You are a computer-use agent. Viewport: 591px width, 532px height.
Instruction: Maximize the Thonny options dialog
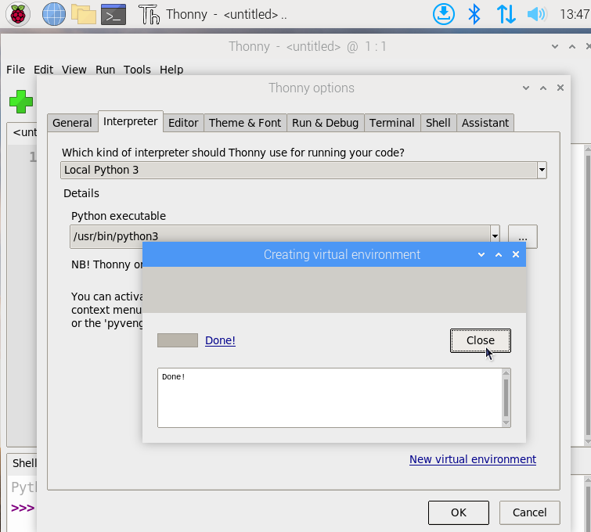[x=543, y=88]
